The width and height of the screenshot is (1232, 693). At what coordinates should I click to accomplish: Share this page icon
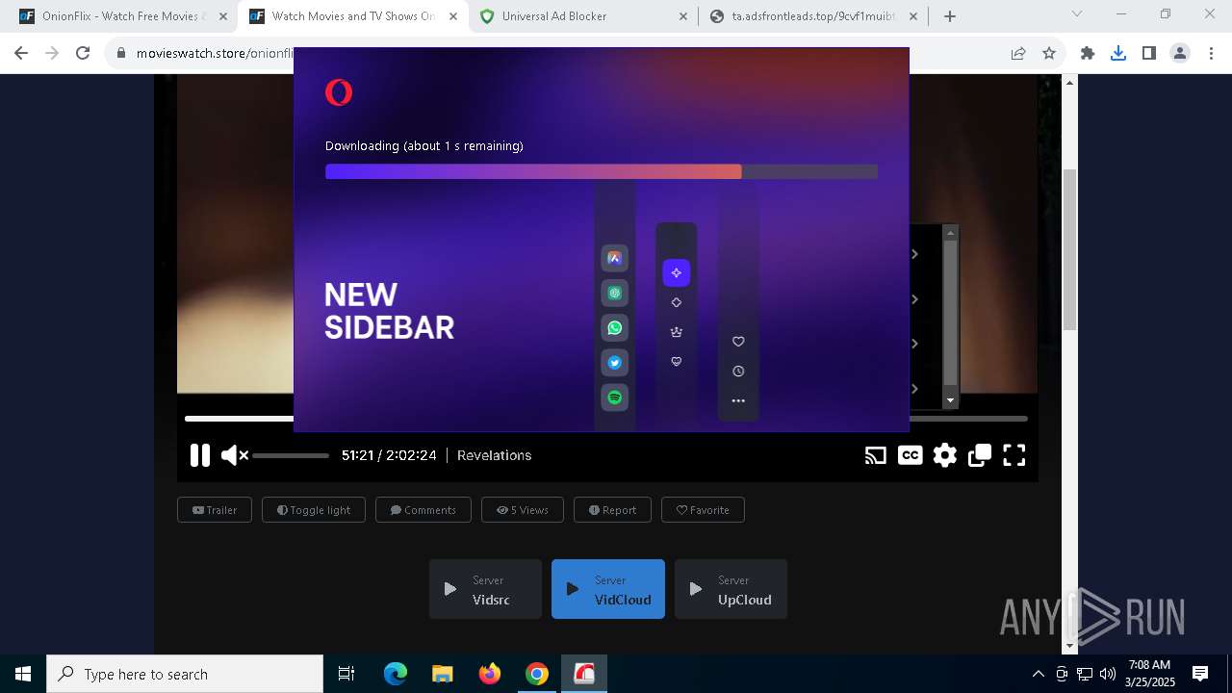pyautogui.click(x=1018, y=54)
